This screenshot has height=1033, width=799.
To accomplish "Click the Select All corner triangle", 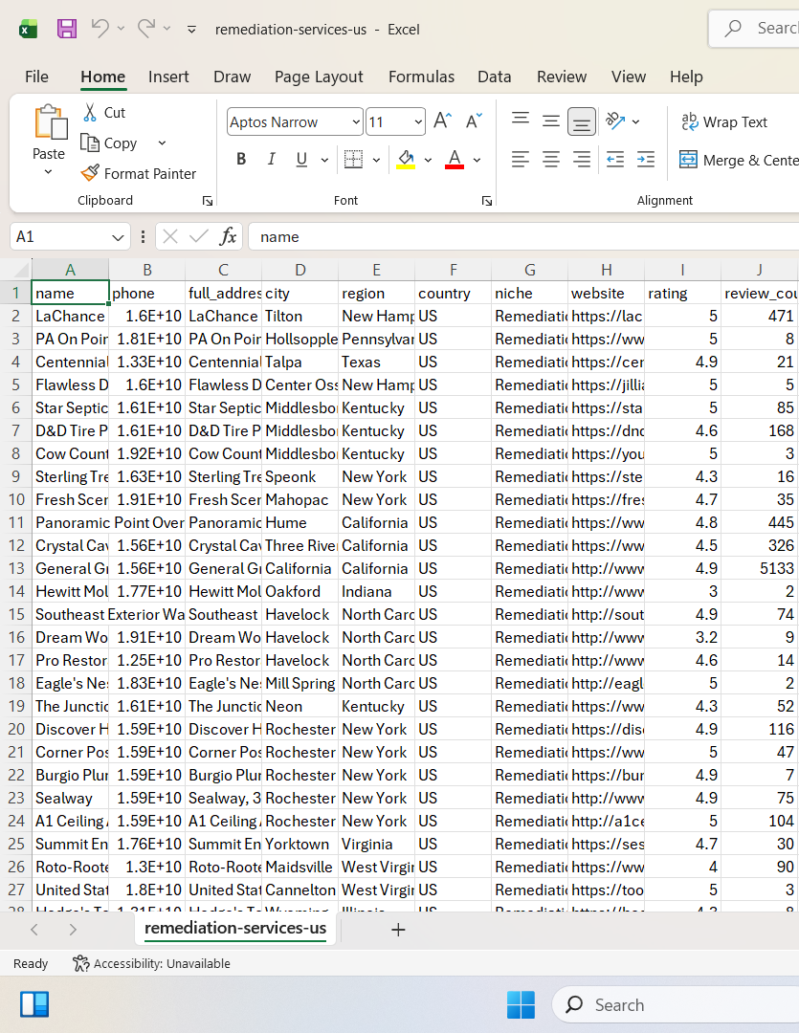I will [x=21, y=270].
